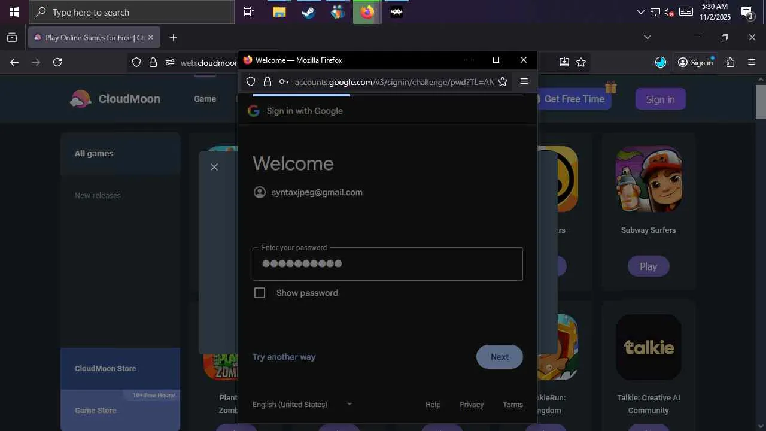Click the "Talkie: Creative AI Community" title
The width and height of the screenshot is (766, 431).
pos(649,404)
